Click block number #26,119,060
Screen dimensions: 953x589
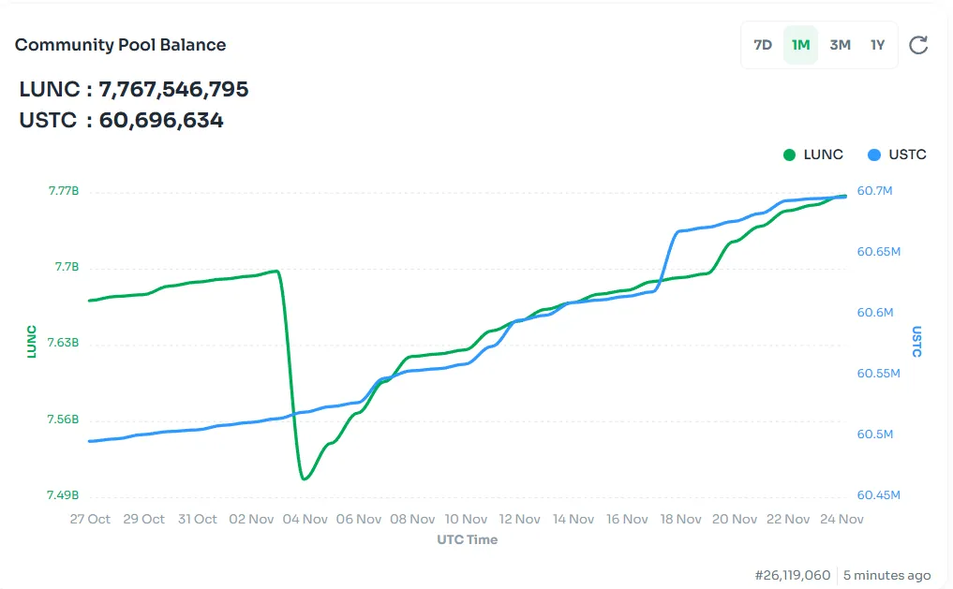click(793, 575)
